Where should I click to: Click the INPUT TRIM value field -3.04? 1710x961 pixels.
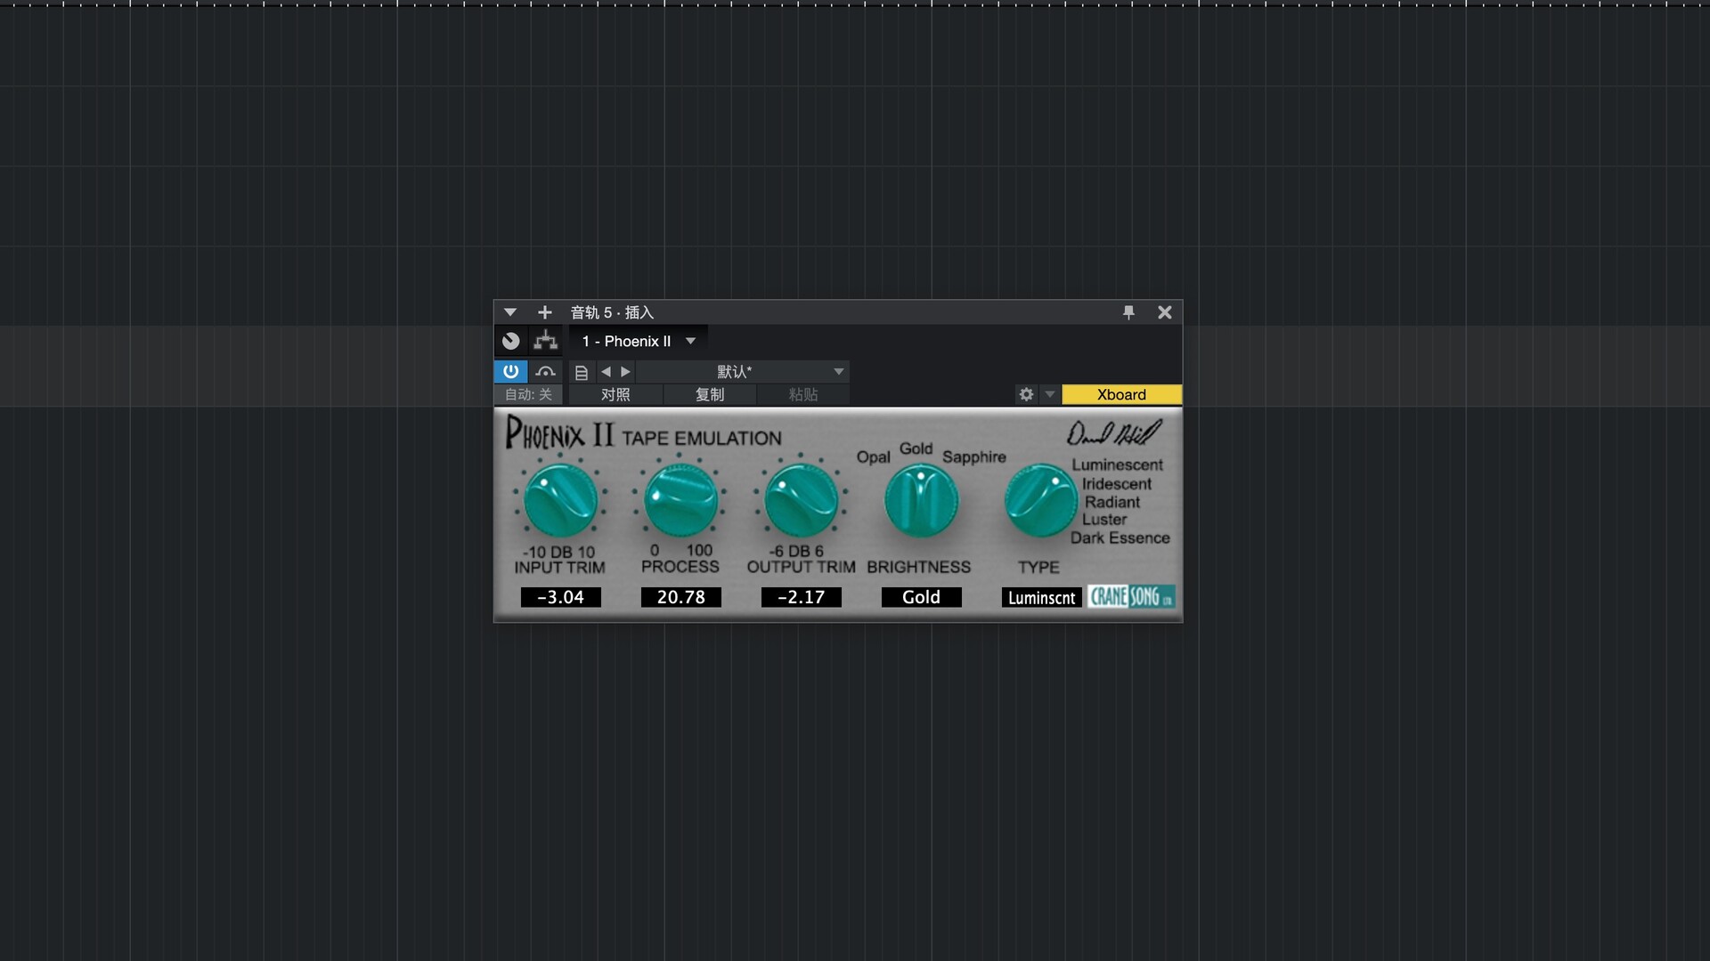point(561,597)
